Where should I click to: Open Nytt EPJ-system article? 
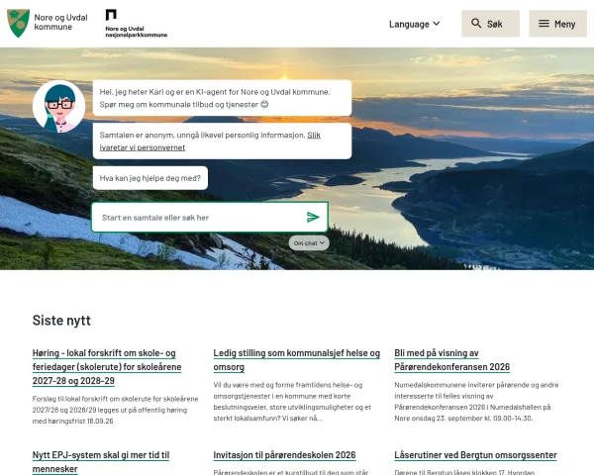pos(101,462)
